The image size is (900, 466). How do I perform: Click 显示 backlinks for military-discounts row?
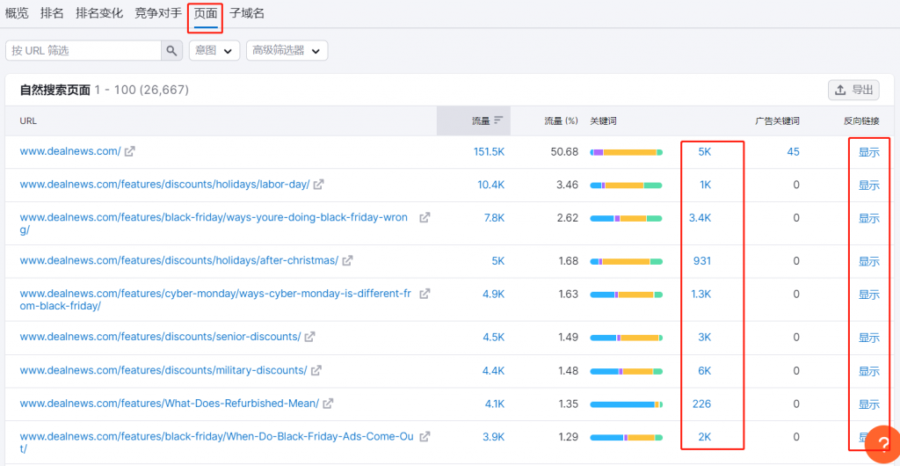point(868,371)
